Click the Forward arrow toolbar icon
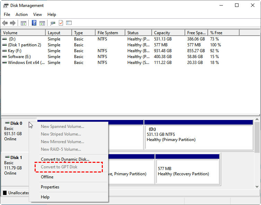The height and width of the screenshot is (205, 261). pos(13,23)
